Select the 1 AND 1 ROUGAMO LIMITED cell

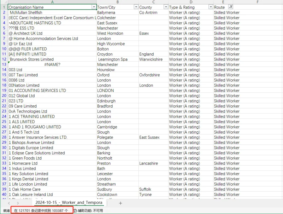pyautogui.click(x=52, y=127)
